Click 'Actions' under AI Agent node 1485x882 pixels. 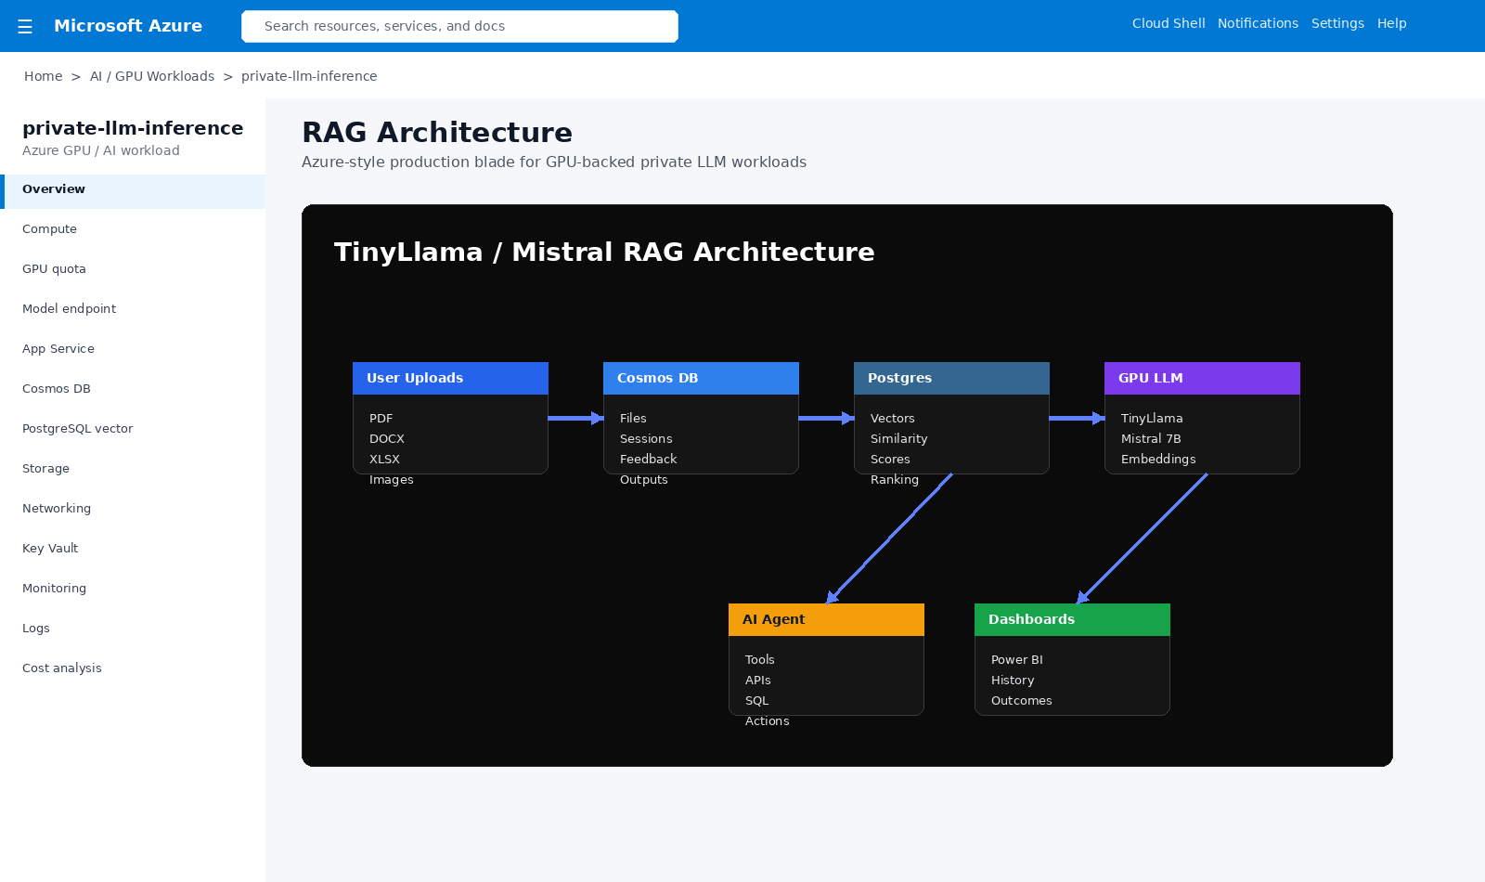click(x=768, y=721)
